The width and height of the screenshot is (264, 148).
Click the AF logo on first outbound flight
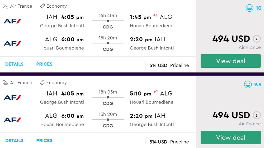12,21
